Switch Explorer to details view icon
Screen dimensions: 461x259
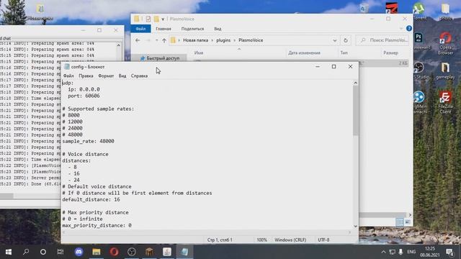[x=400, y=222]
